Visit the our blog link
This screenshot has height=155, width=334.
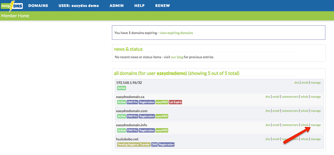tap(177, 57)
